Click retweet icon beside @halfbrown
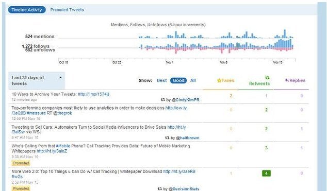The width and height of the screenshot is (327, 191). 167,138
